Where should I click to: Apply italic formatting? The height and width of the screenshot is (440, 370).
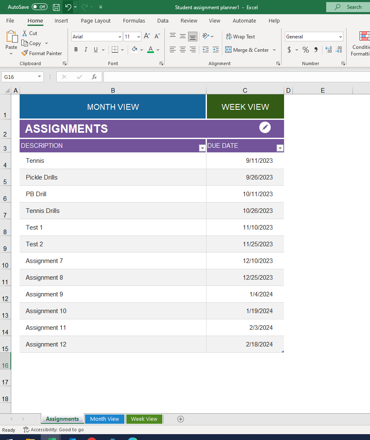[x=86, y=50]
